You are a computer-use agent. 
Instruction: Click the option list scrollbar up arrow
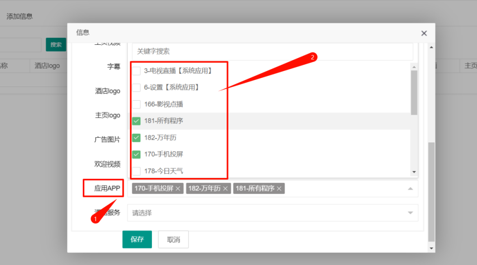click(414, 67)
